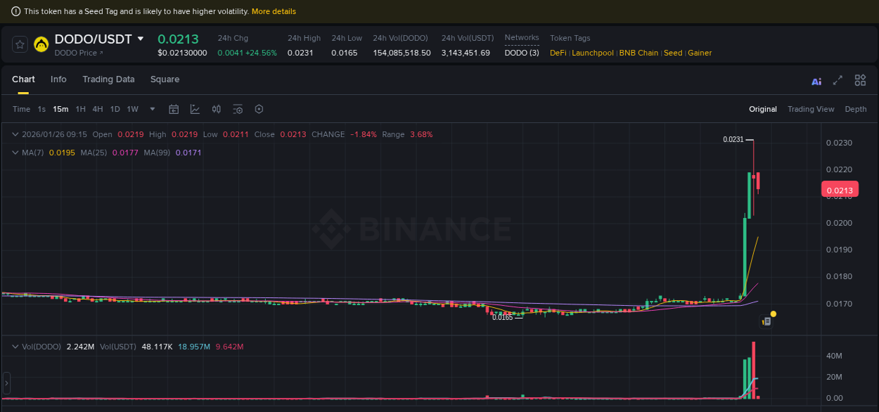Image resolution: width=879 pixels, height=412 pixels.
Task: Click the yellow latest-price marker dot
Action: click(773, 312)
